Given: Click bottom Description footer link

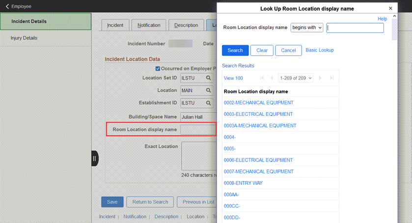Looking at the screenshot, I should 166,217.
